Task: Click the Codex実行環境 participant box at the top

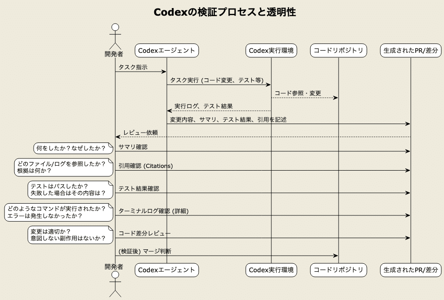Action: tap(271, 50)
